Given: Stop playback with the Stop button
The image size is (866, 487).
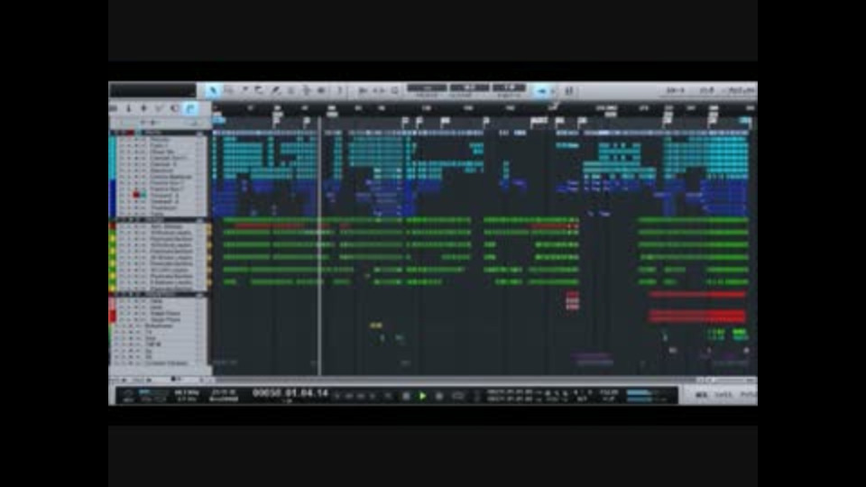Looking at the screenshot, I should coord(406,396).
